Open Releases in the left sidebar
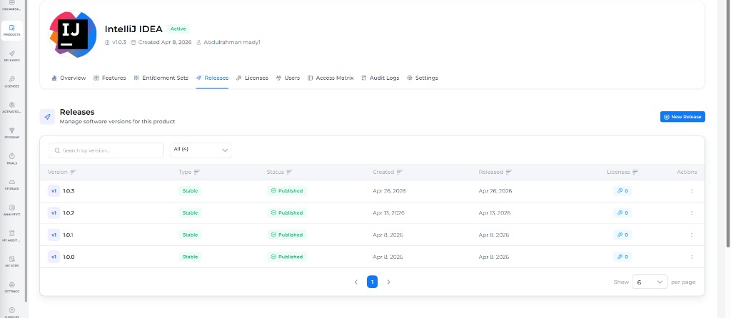Screen dimensions: 731x318 (11, 56)
